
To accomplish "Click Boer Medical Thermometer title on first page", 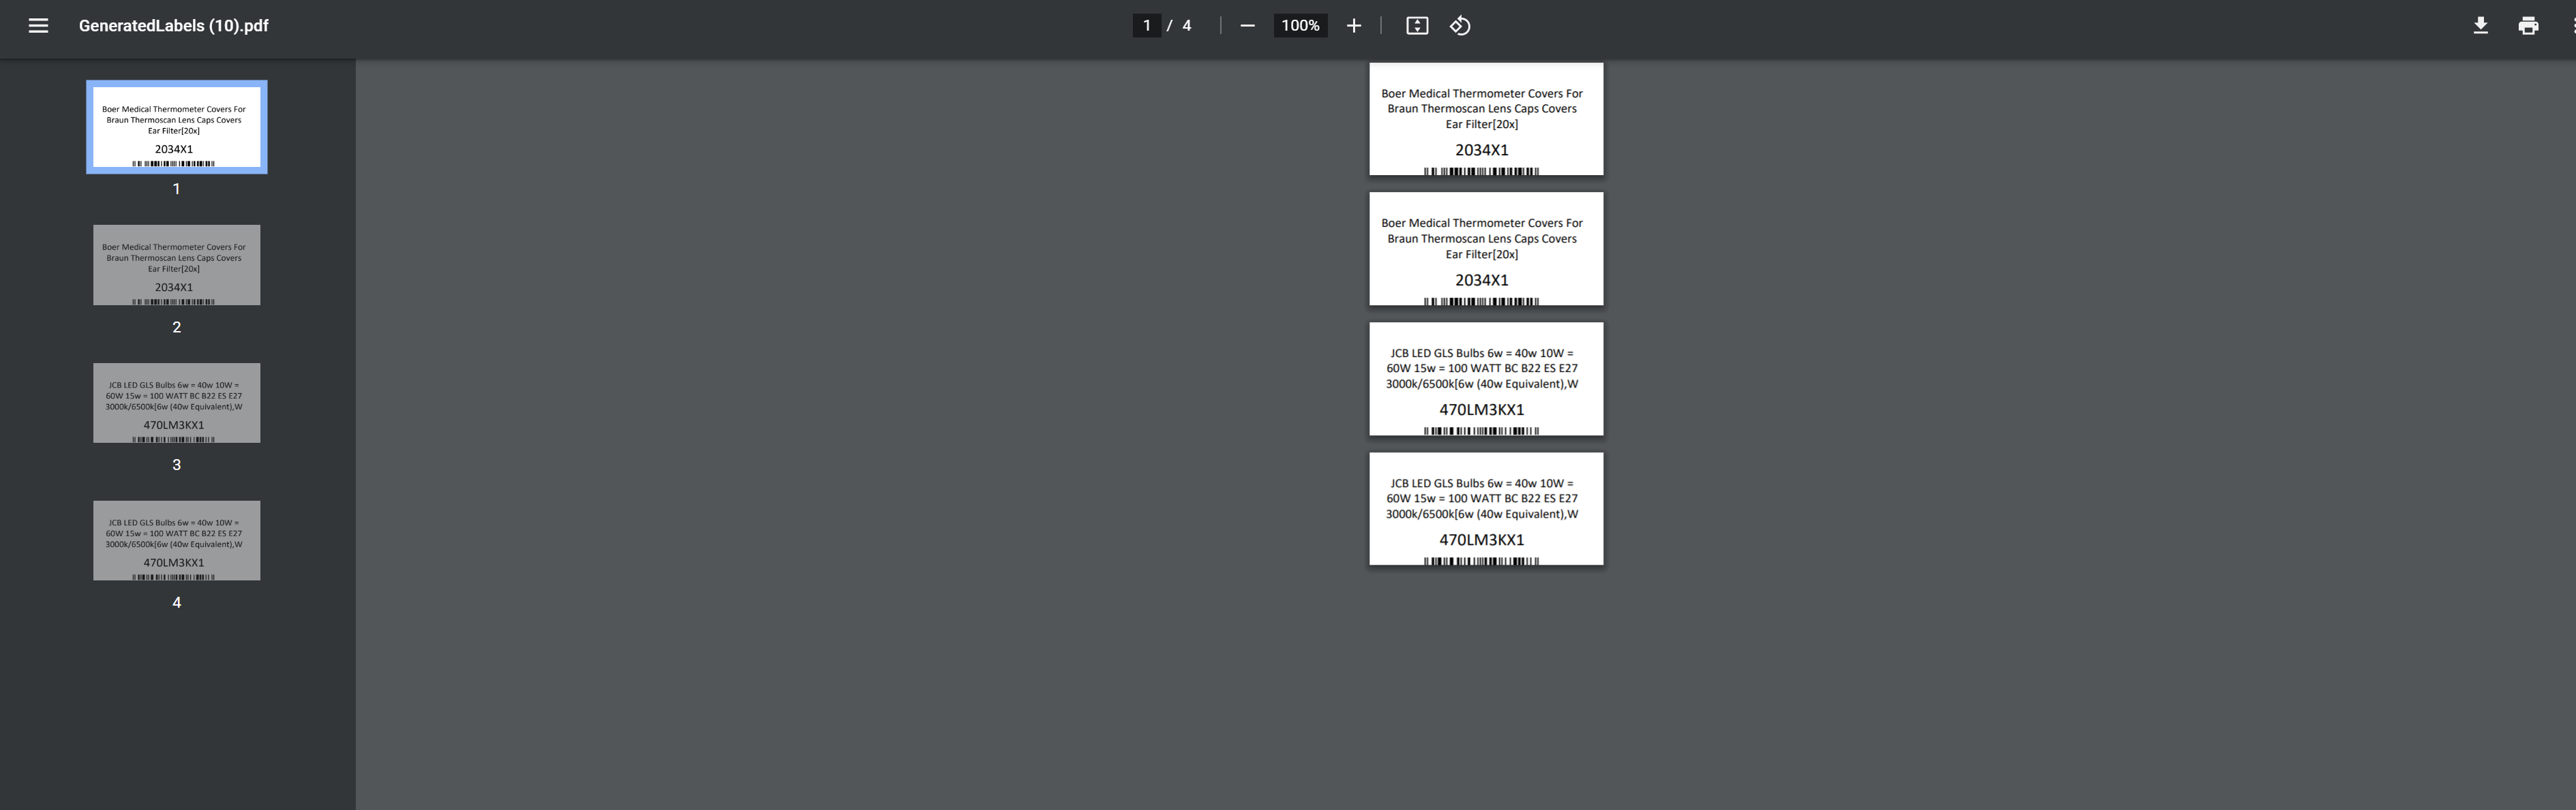I will coord(1482,109).
